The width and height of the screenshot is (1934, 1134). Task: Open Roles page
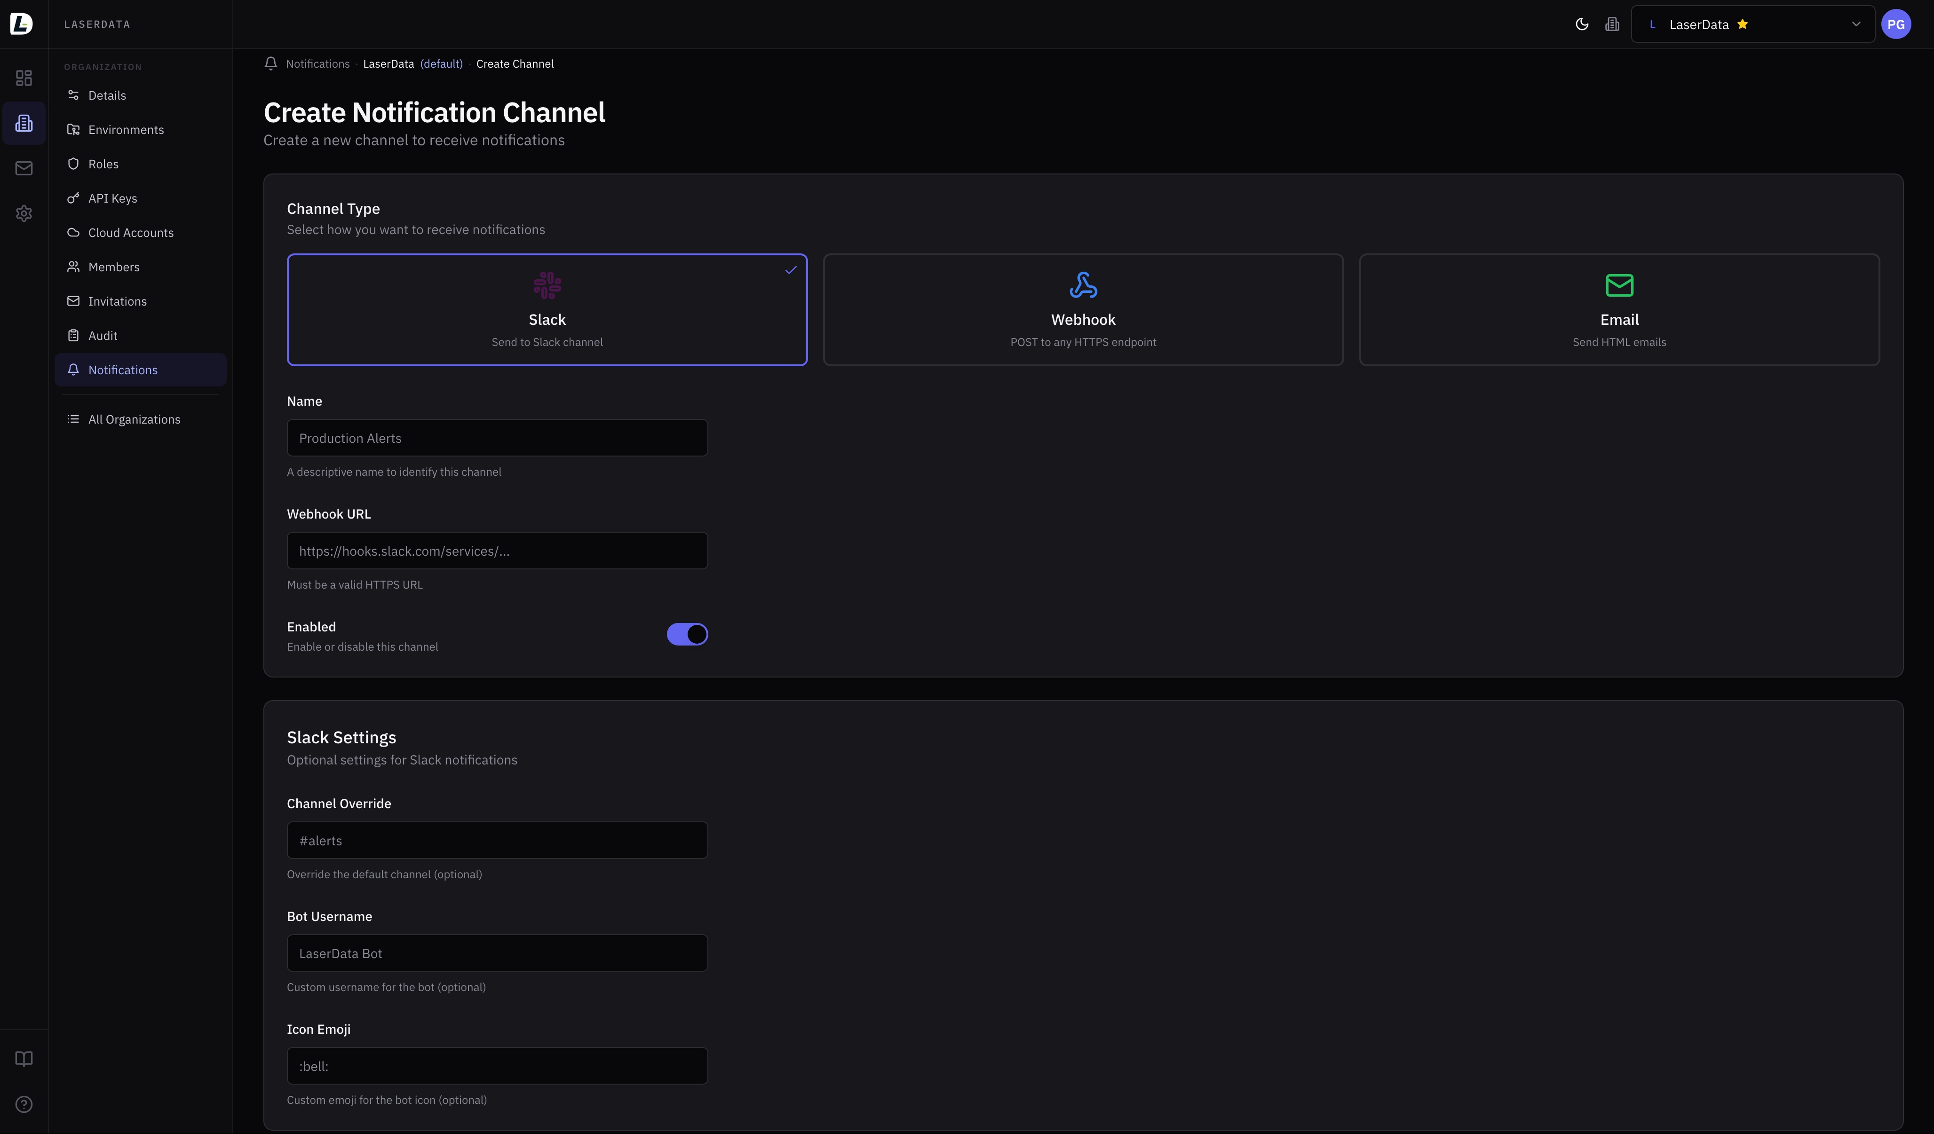[141, 164]
